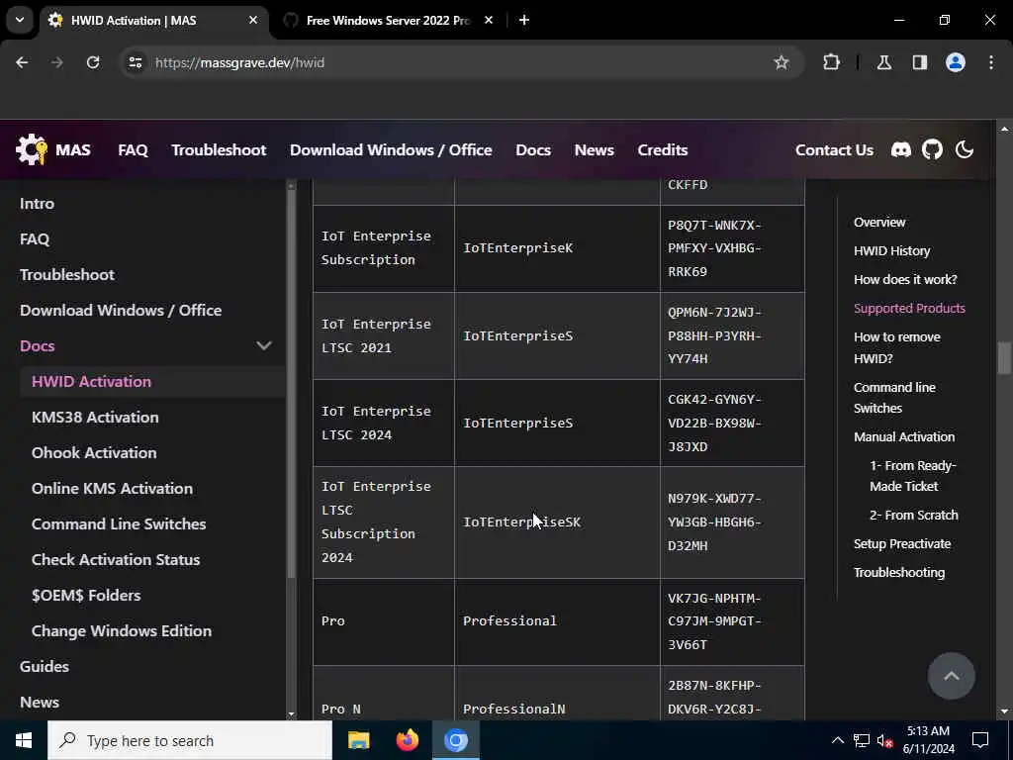Open the tab search dropdown arrow
The image size is (1013, 760).
(20, 20)
